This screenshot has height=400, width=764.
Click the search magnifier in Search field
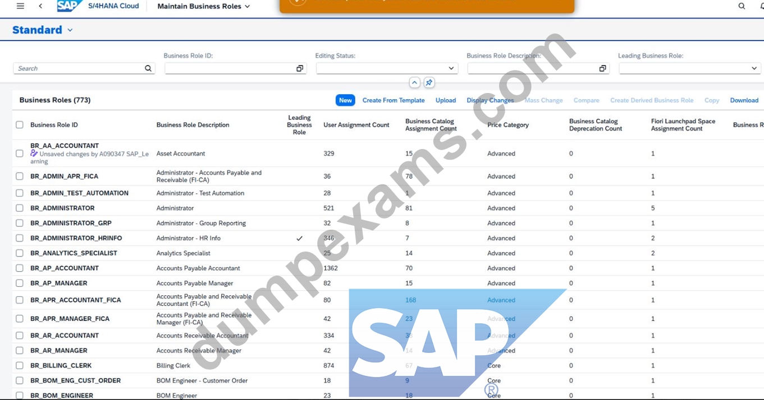click(148, 68)
